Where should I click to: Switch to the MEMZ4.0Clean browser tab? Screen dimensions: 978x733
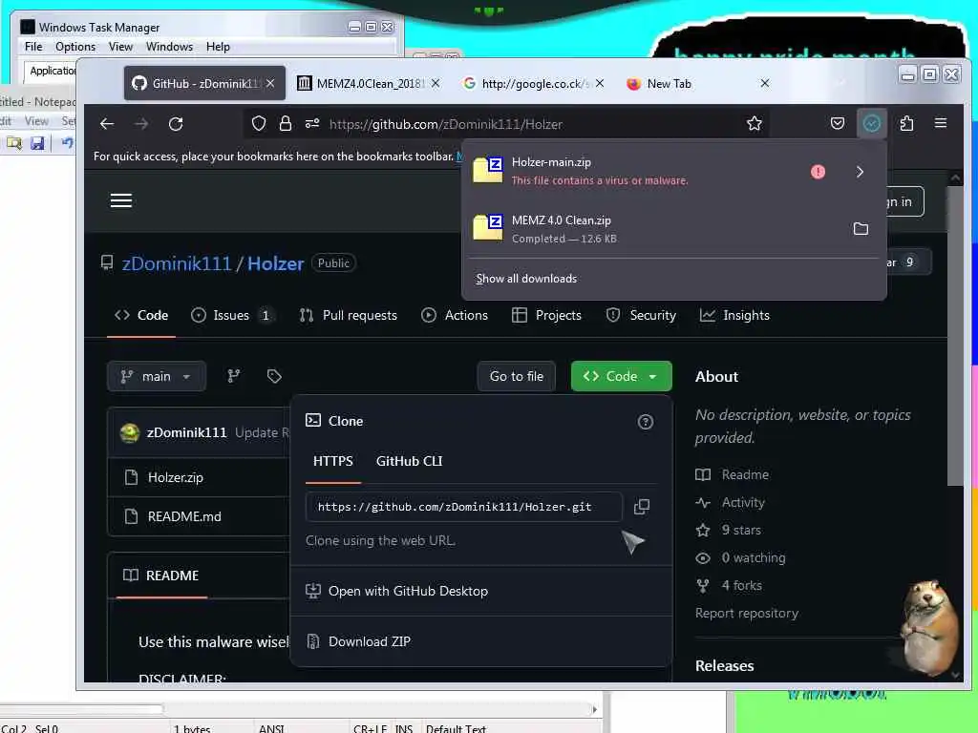[x=369, y=84]
